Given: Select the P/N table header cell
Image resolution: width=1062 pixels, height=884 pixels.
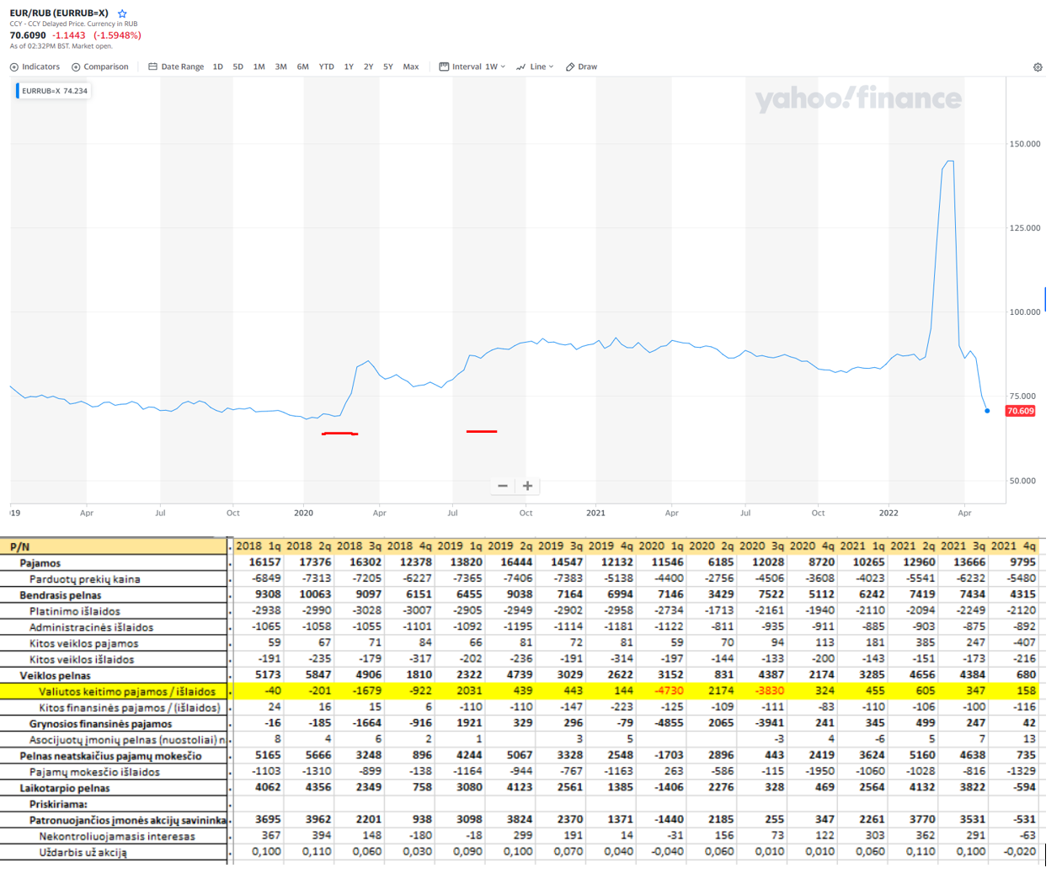Looking at the screenshot, I should pos(114,546).
